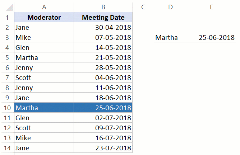Select row 14 header
The width and height of the screenshot is (240, 155).
point(7,148)
